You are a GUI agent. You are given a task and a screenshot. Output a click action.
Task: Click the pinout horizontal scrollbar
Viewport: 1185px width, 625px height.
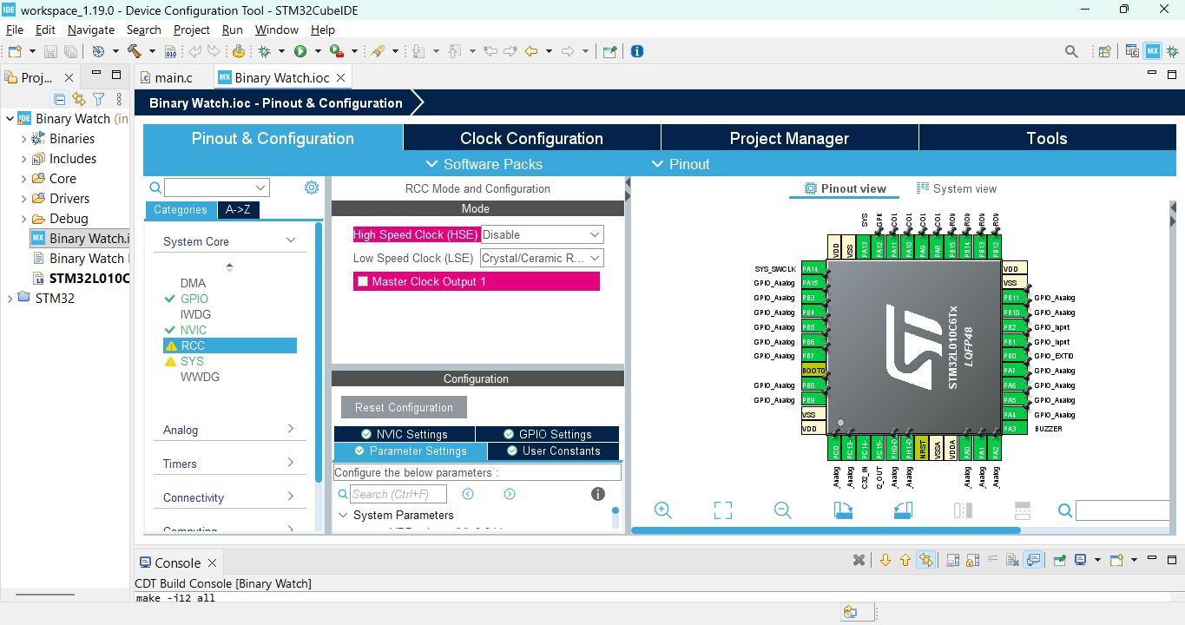(826, 530)
